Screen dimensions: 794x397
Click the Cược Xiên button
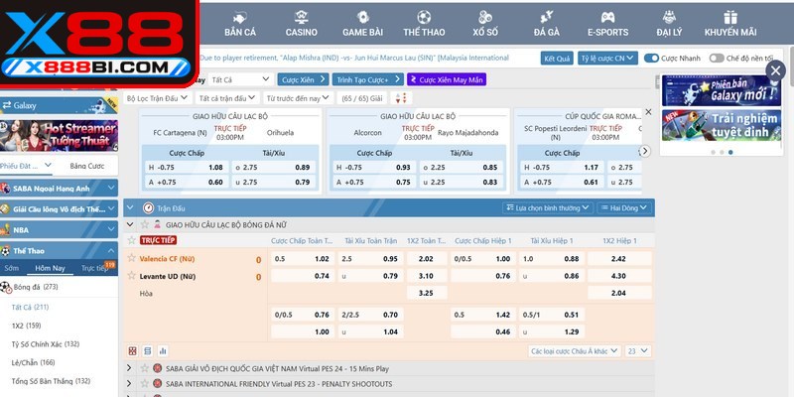(303, 79)
